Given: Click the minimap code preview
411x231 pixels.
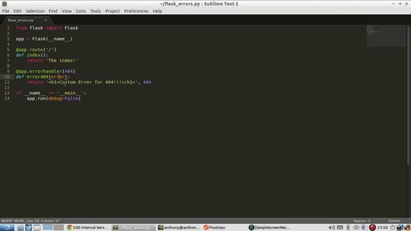Looking at the screenshot, I should pyautogui.click(x=386, y=36).
